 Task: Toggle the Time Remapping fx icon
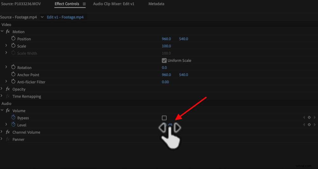click(x=8, y=96)
